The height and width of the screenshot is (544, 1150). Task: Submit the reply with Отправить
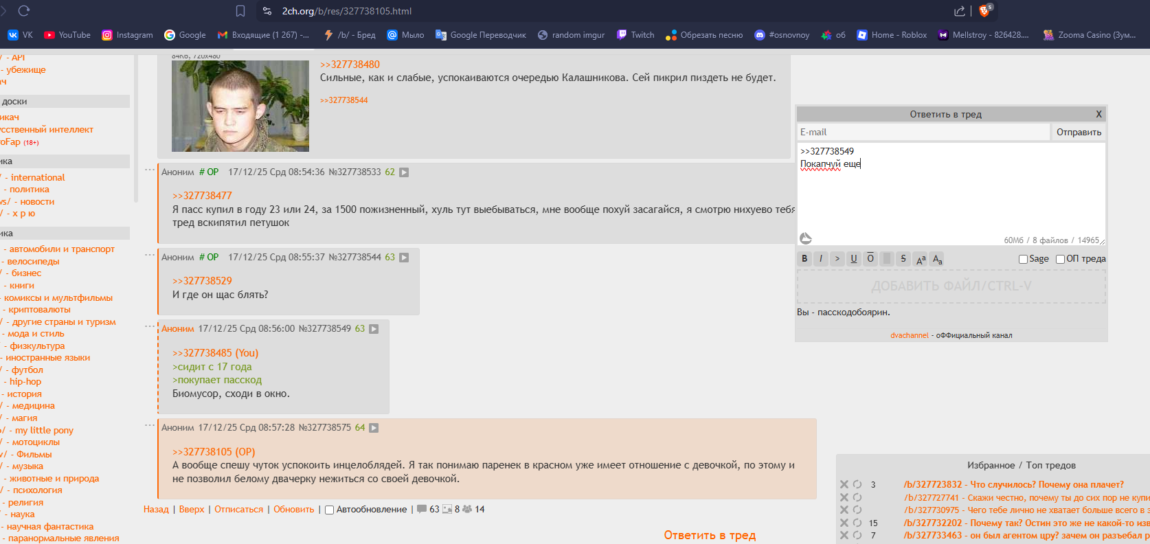(x=1079, y=132)
